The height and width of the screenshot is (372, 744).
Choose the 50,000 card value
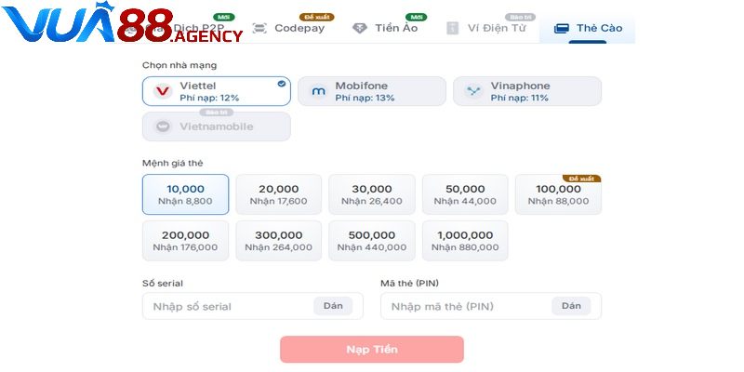pyautogui.click(x=465, y=194)
